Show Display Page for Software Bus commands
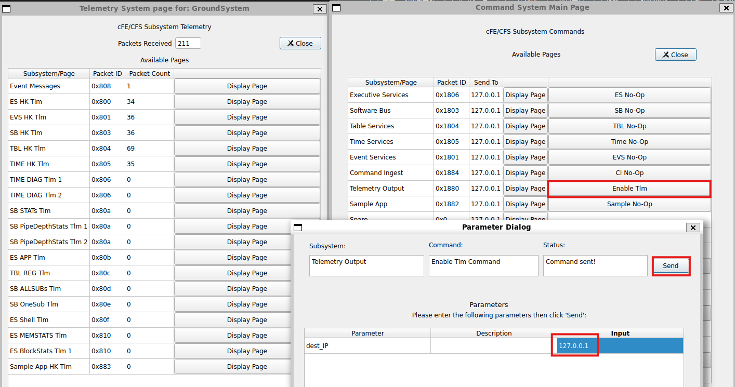Screen dimensions: 735x387 pyautogui.click(x=525, y=111)
